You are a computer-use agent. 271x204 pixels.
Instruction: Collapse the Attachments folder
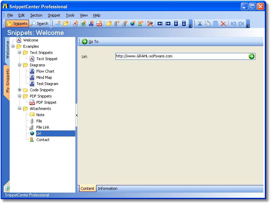pos(19,109)
